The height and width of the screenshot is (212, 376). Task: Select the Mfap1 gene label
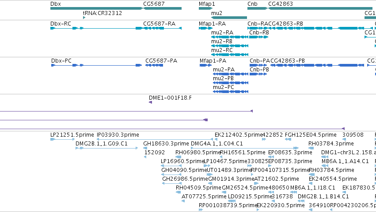pyautogui.click(x=207, y=4)
